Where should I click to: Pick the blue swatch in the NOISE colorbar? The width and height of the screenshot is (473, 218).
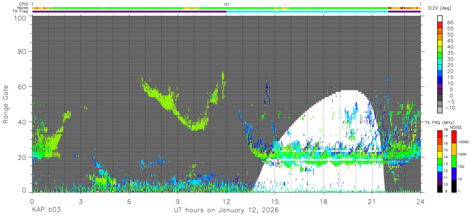[453, 173]
